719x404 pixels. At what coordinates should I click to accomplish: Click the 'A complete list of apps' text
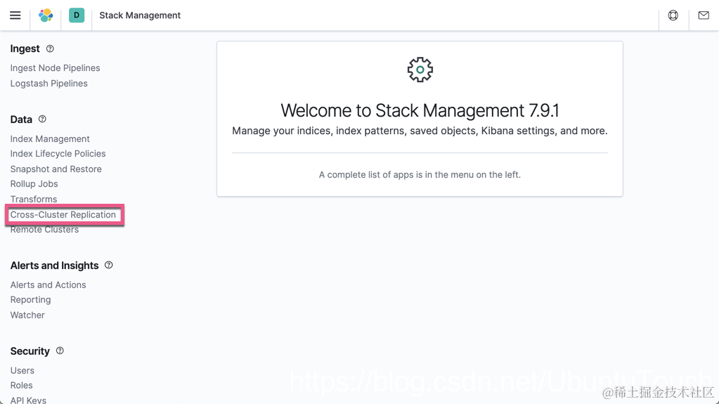(420, 175)
